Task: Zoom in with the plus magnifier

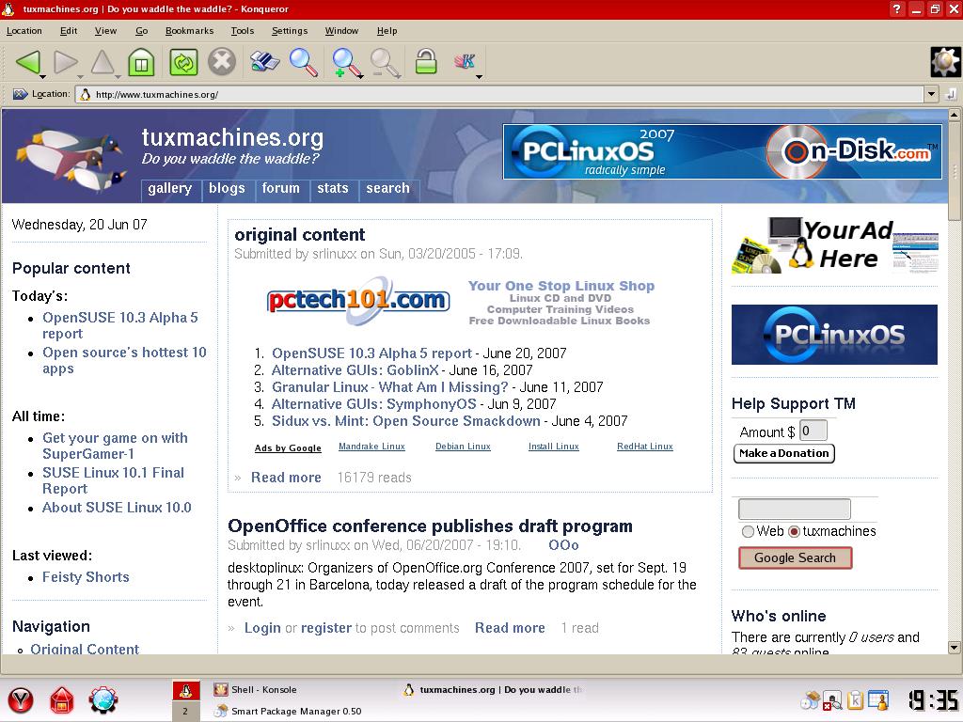Action: pos(345,63)
